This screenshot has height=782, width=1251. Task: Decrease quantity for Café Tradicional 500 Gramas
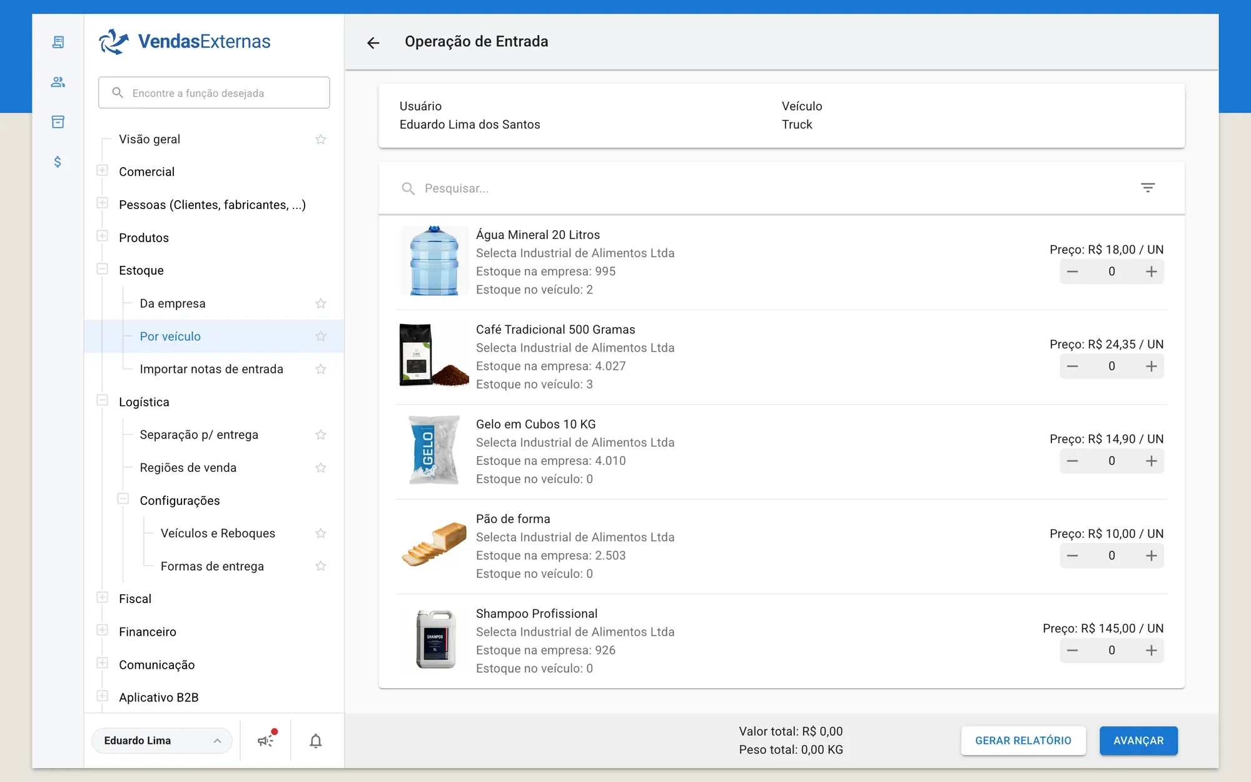click(1072, 366)
